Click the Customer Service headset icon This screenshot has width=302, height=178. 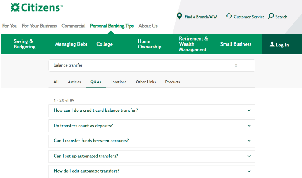coord(229,16)
